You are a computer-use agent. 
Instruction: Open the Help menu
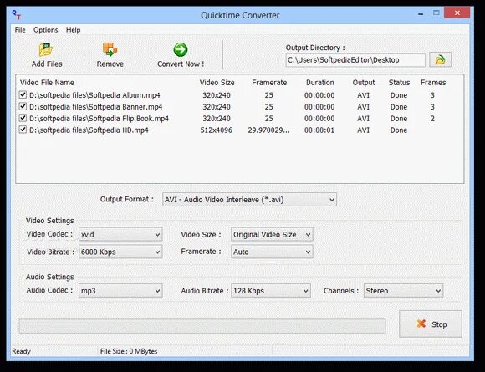point(73,30)
